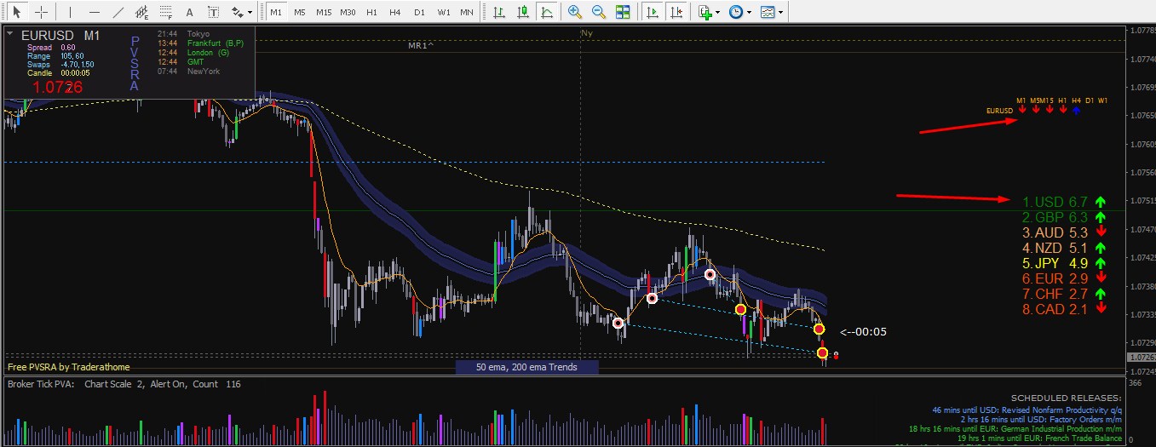This screenshot has width=1156, height=447.
Task: Click the blue H4 up arrow in EURUSD dashboard
Action: click(1077, 110)
